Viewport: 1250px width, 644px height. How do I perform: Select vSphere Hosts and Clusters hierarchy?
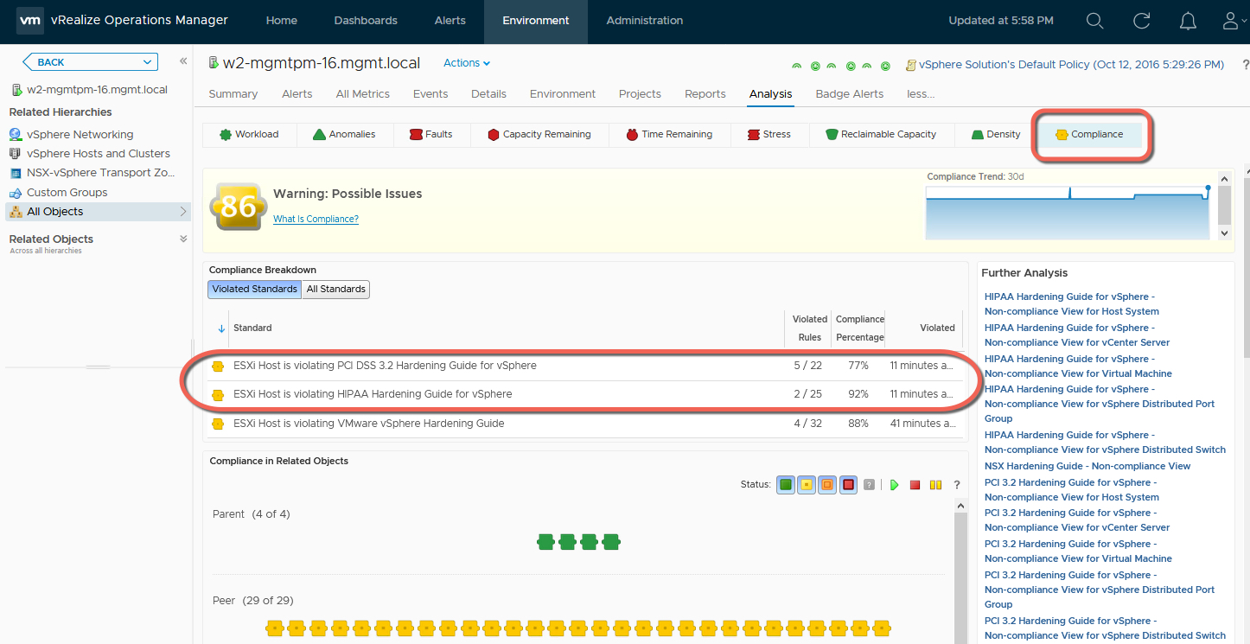(99, 154)
